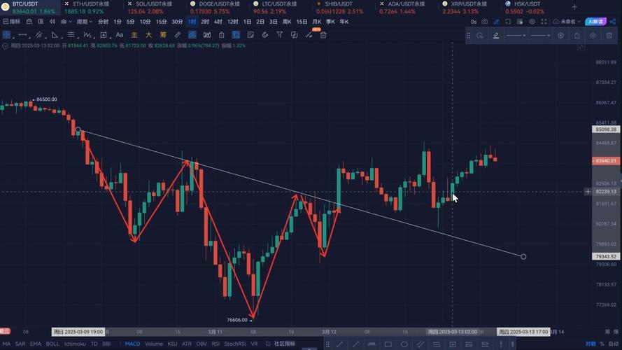Open the 周期 period dropdown

tap(83, 22)
